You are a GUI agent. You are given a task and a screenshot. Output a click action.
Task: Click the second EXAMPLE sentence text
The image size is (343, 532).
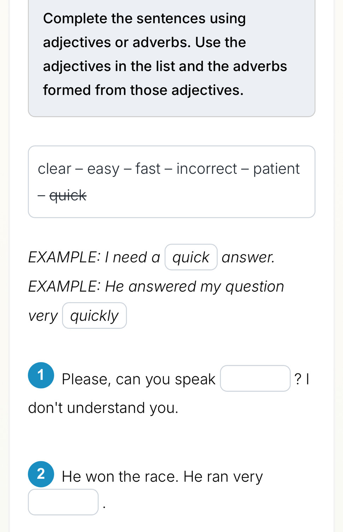click(155, 286)
